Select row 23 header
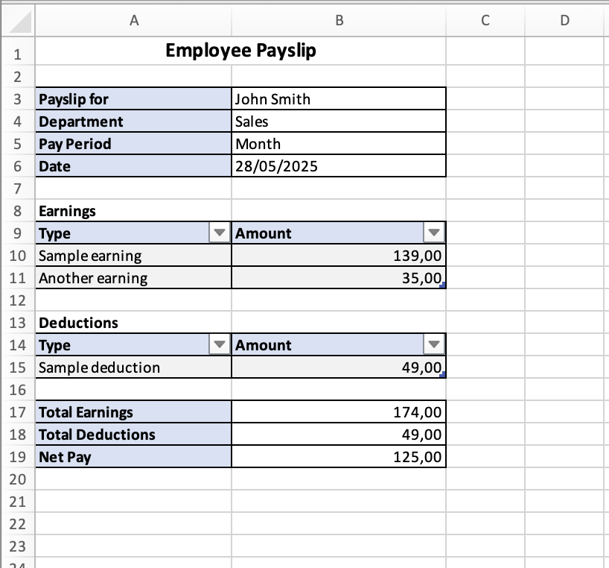The width and height of the screenshot is (609, 568). (x=17, y=546)
